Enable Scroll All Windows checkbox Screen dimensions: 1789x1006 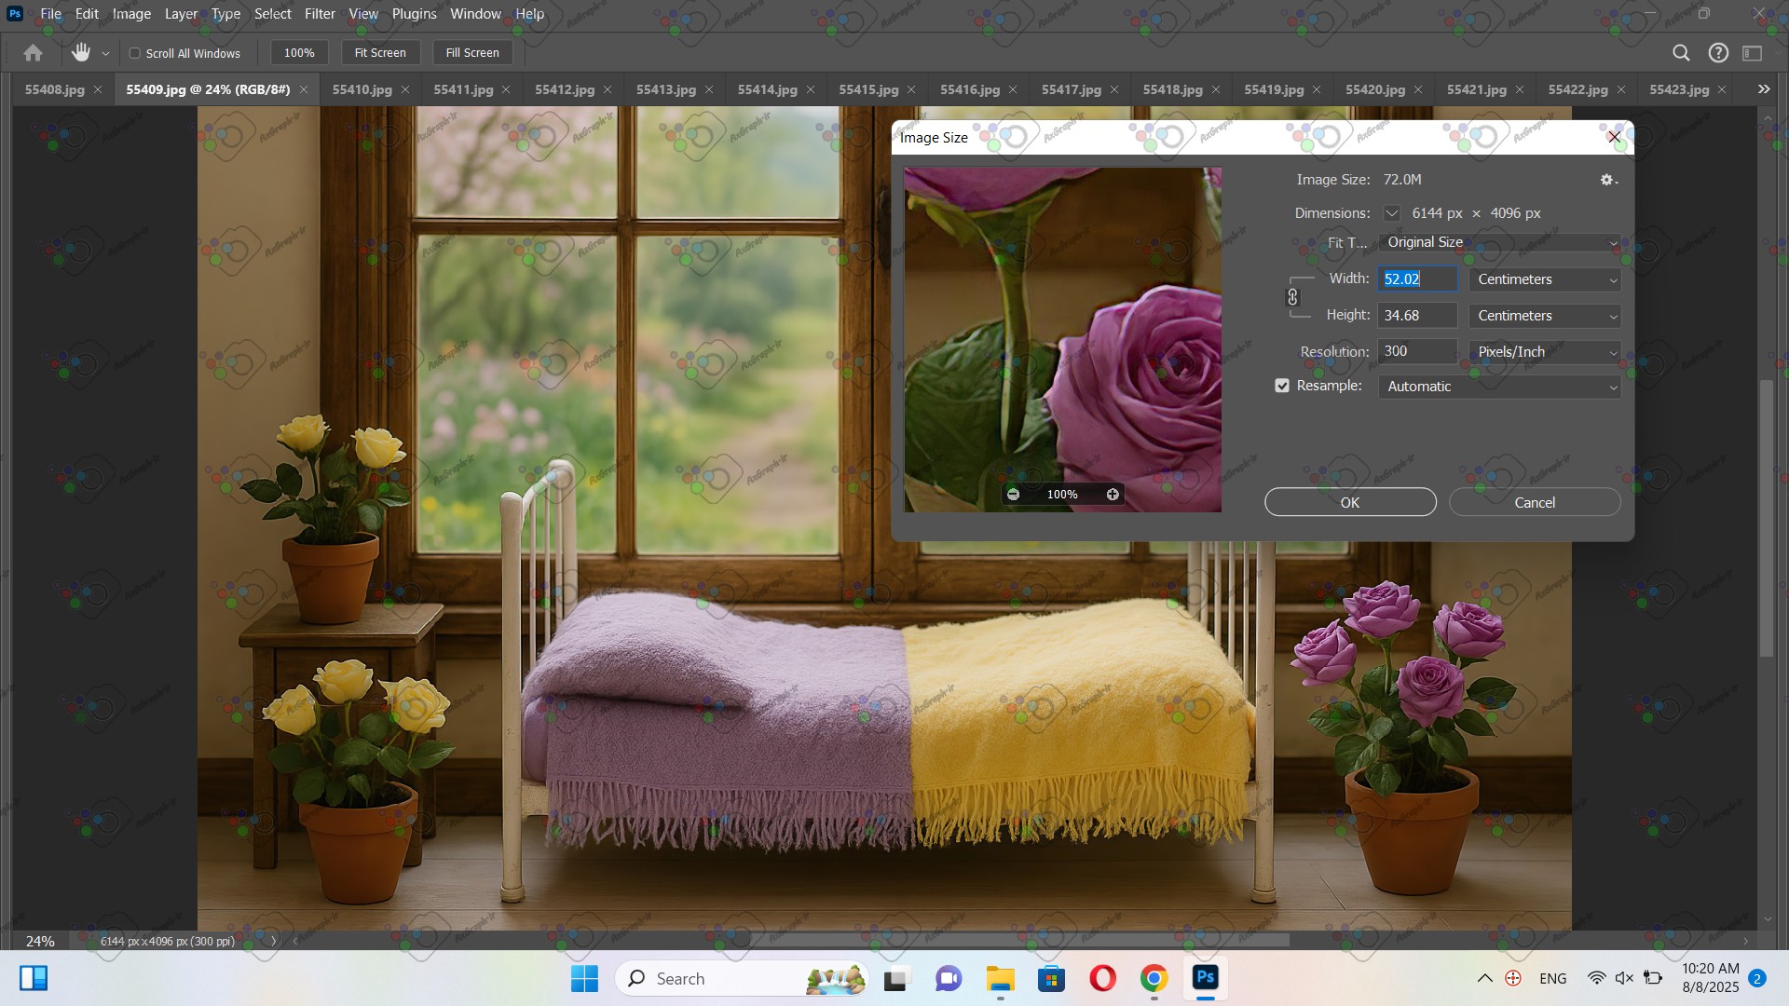pyautogui.click(x=135, y=53)
